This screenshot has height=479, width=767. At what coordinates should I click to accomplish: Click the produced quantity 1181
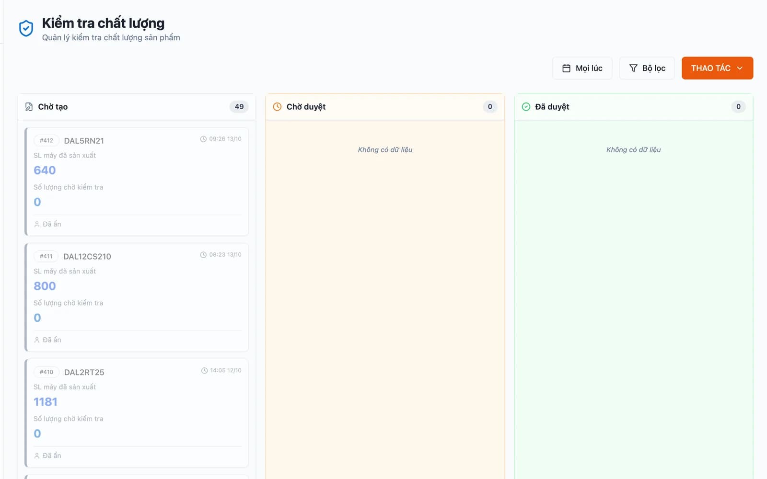pyautogui.click(x=46, y=402)
